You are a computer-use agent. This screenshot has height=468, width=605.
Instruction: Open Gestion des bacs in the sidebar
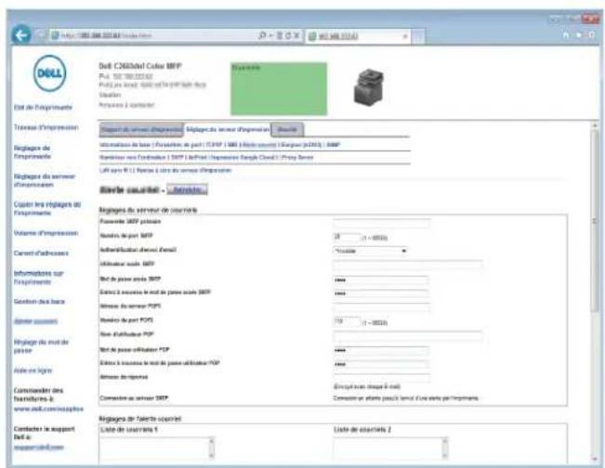(39, 302)
